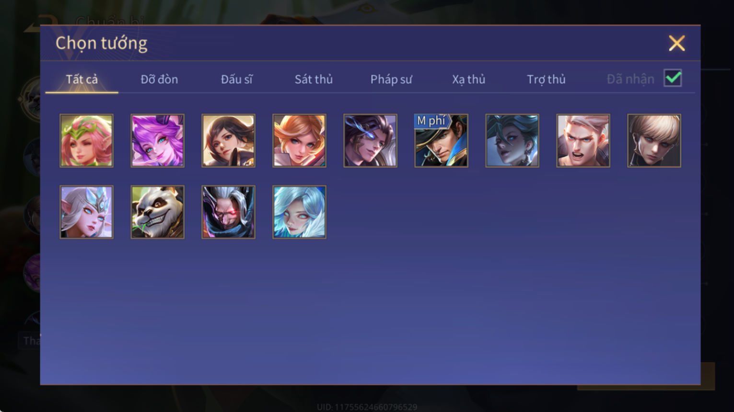
Task: Select the short blond-haired hero portrait
Action: pos(654,141)
